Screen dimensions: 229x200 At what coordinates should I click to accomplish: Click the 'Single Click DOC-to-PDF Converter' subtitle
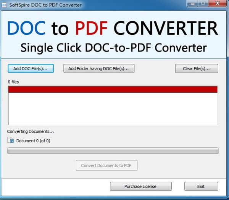click(114, 48)
